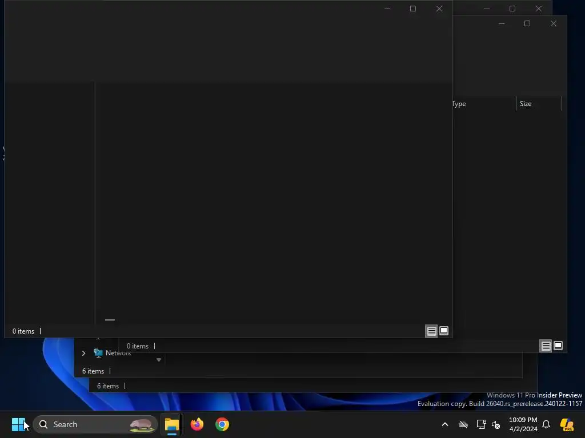Select large thumbnails view in Type/Size columns window
Viewport: 585px width, 438px height.
coord(558,346)
